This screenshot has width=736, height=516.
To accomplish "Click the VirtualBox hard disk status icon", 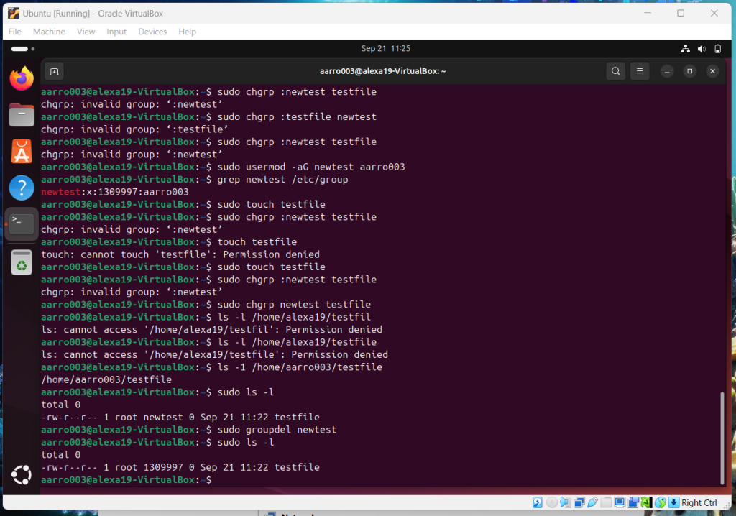I will [x=537, y=502].
